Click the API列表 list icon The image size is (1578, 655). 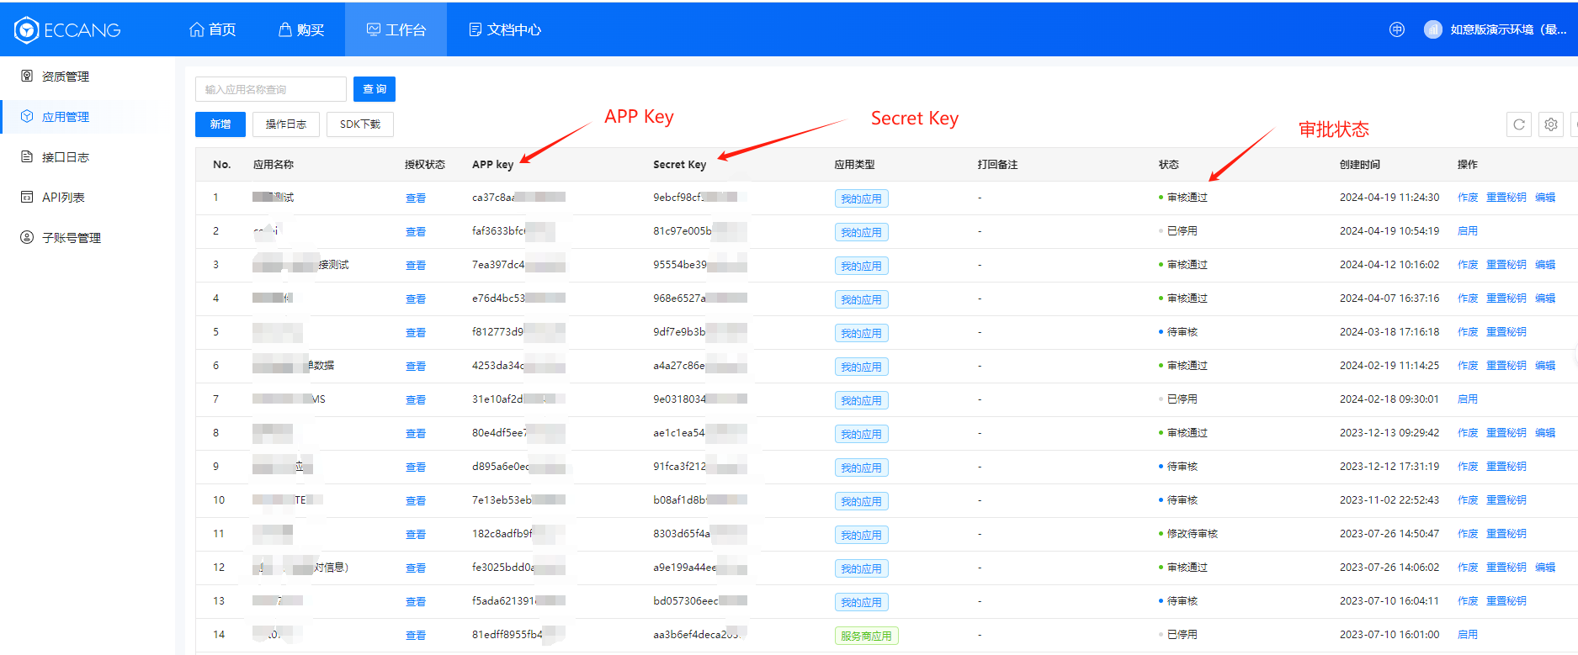point(27,198)
